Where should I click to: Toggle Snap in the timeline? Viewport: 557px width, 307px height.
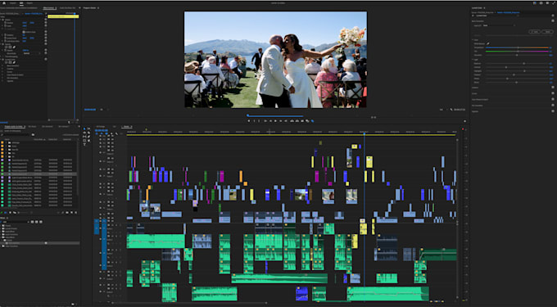102,133
